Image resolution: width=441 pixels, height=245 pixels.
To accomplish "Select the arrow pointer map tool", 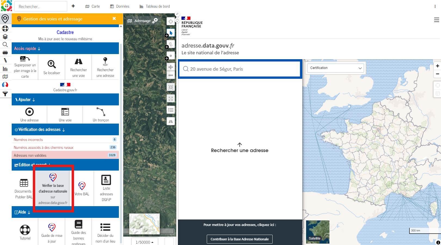I will point(171,33).
